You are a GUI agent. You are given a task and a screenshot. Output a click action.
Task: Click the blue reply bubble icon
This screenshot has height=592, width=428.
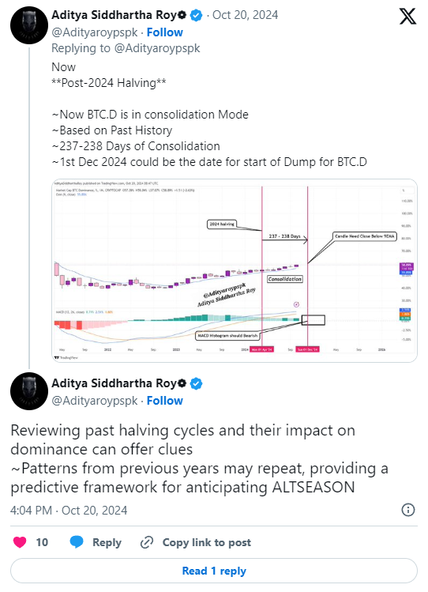[77, 541]
